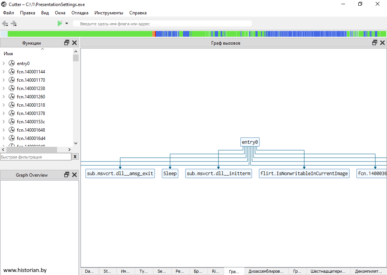This screenshot has height=275, width=387.
Task: Click the orange segment in address bar
Action: pos(154,34)
